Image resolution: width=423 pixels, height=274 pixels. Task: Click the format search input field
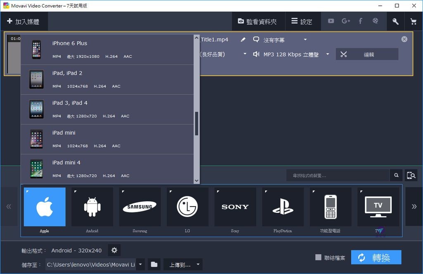click(338, 176)
